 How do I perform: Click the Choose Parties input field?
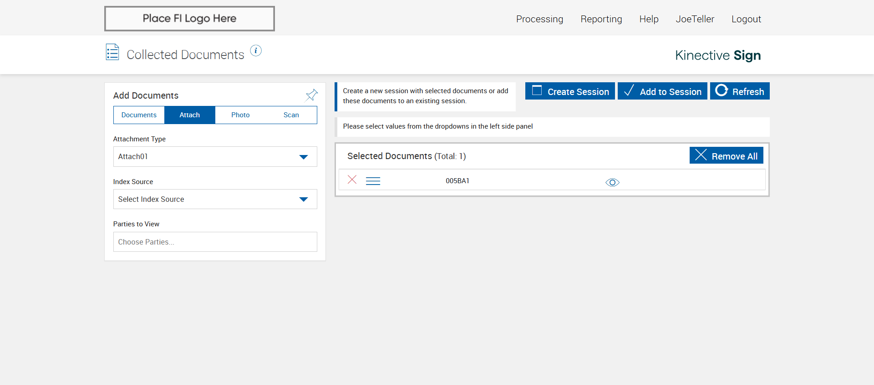pos(215,242)
